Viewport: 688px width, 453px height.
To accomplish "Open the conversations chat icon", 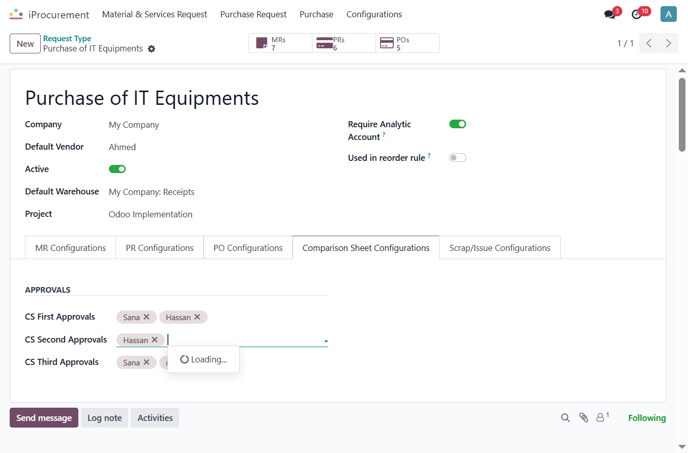I will click(x=610, y=14).
